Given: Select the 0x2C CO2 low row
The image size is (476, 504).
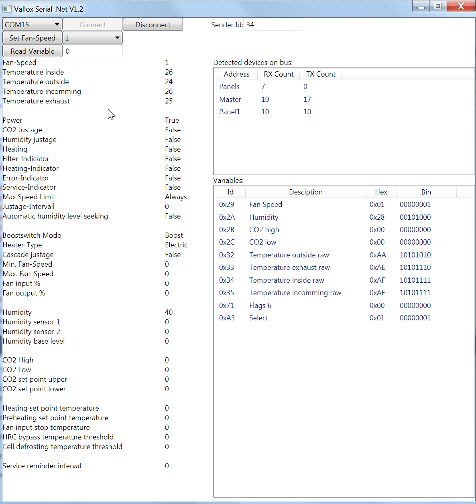Looking at the screenshot, I should tap(344, 242).
